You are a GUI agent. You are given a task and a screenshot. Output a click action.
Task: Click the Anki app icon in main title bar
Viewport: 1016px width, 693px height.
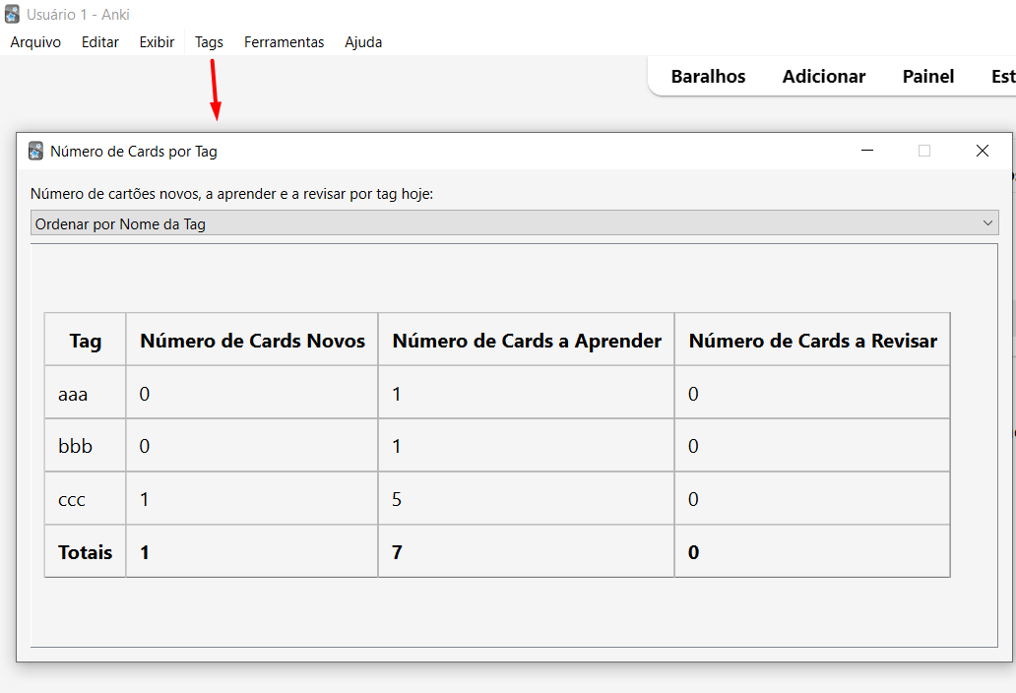pyautogui.click(x=12, y=15)
